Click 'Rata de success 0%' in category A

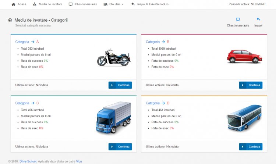[35, 61]
